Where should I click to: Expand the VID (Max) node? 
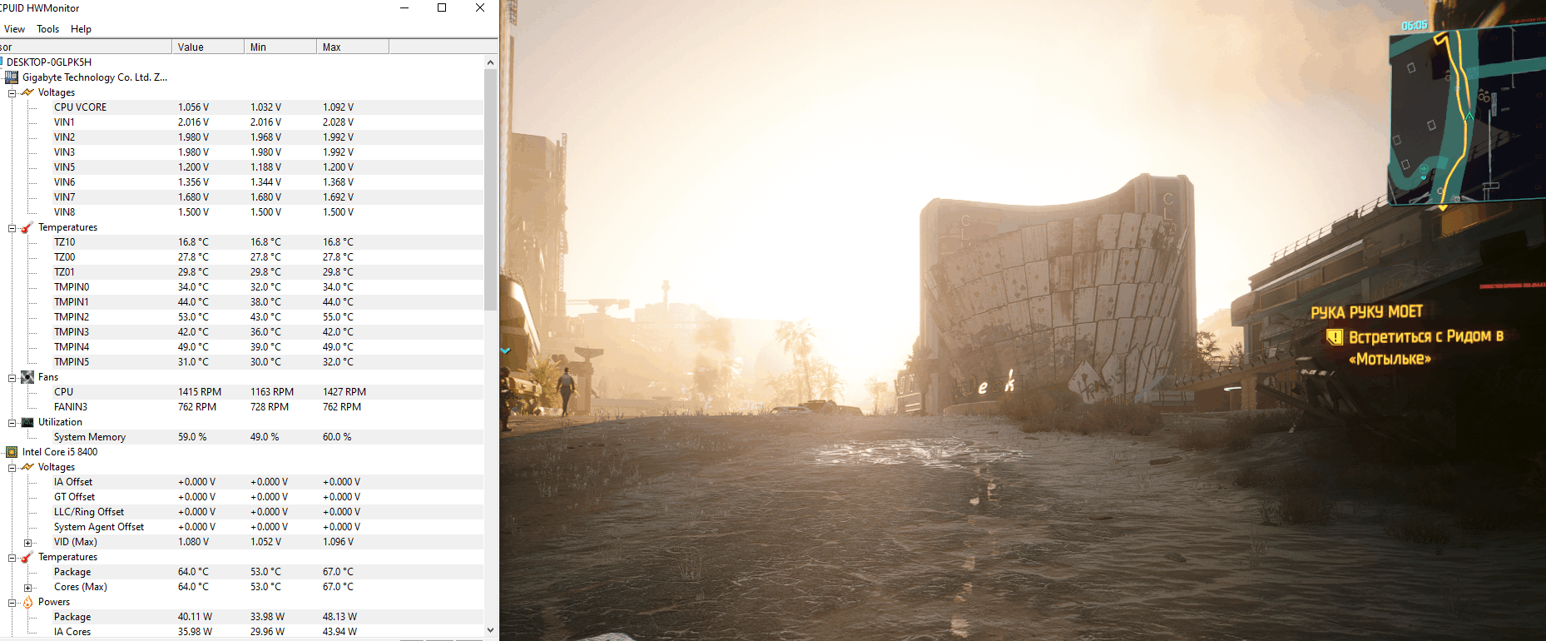coord(28,543)
